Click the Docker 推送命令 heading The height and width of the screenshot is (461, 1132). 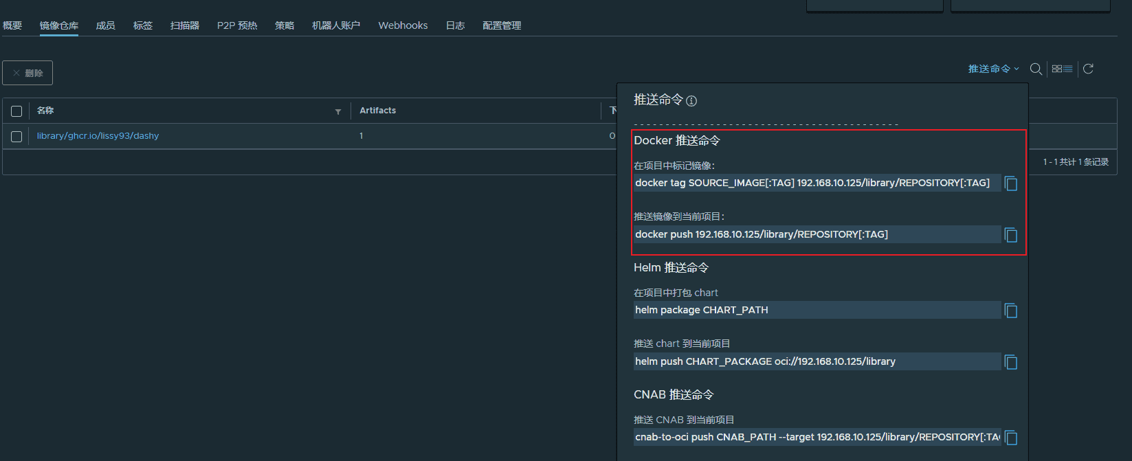coord(677,140)
